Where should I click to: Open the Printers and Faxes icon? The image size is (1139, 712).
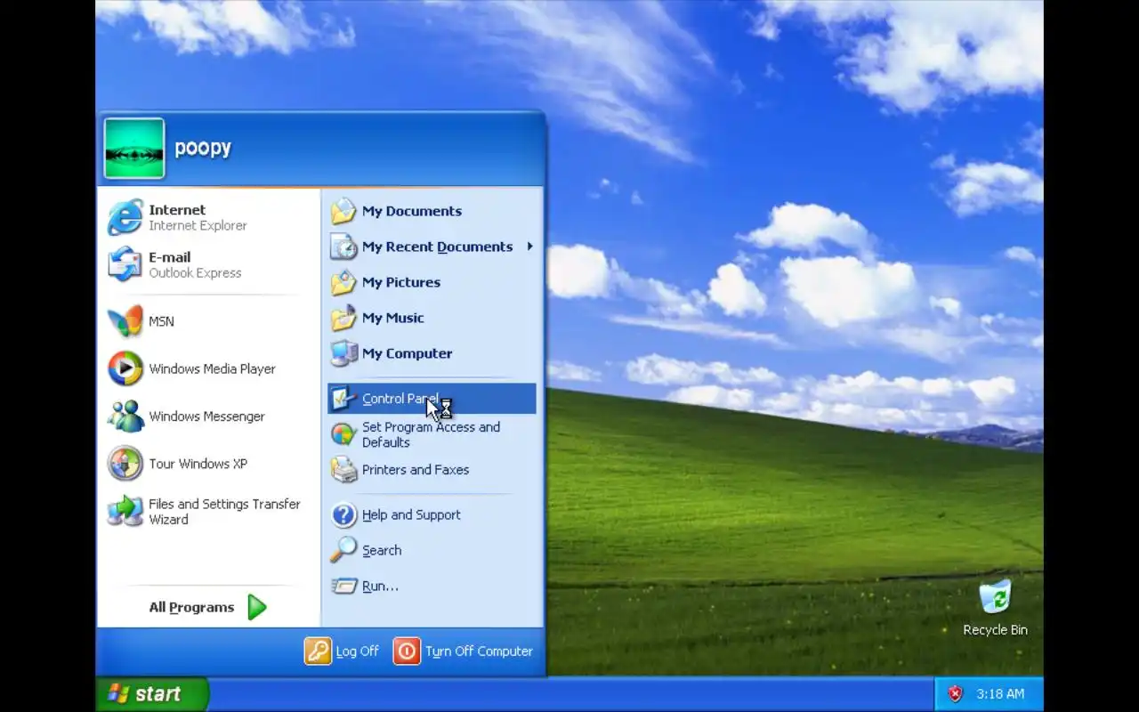click(343, 469)
